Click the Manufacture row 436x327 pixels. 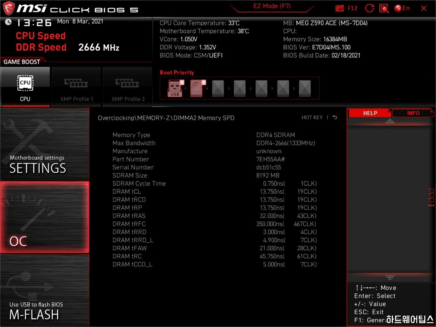tap(215, 151)
